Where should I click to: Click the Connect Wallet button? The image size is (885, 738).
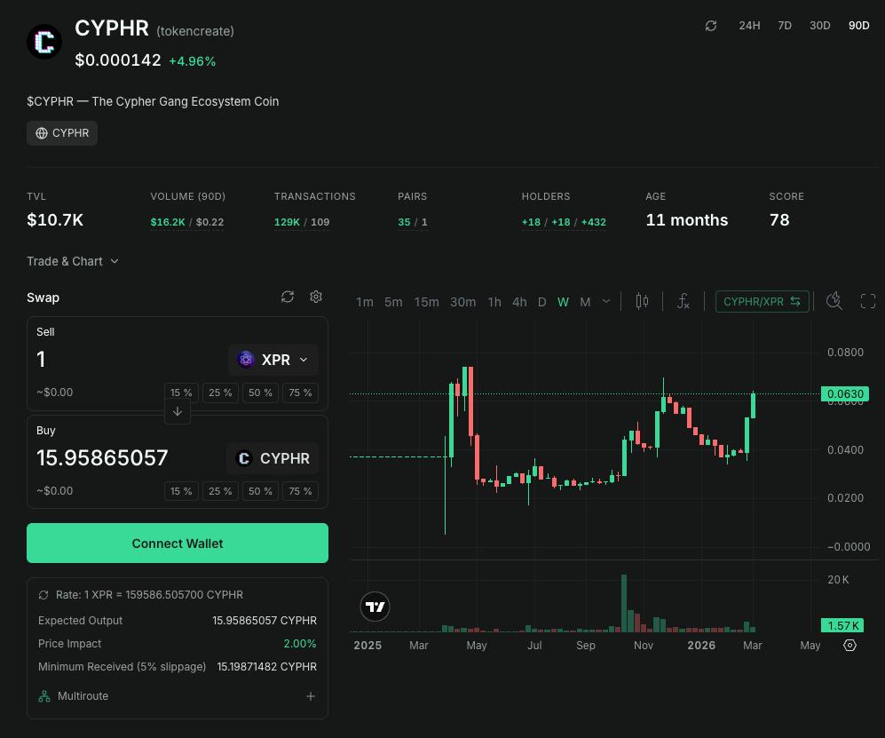pyautogui.click(x=178, y=544)
